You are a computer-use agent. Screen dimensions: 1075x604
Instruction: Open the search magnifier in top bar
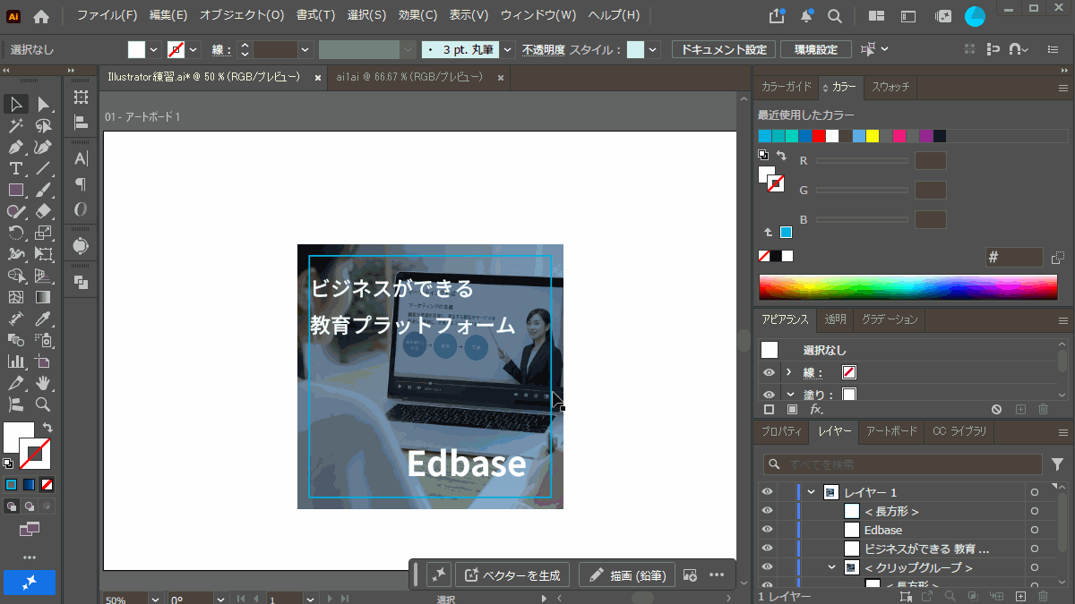(x=834, y=16)
